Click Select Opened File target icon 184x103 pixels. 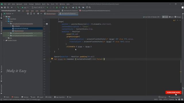(28, 13)
